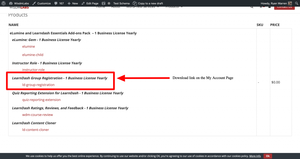
Task: Click Copy to a new draft
Action: coord(148,3)
